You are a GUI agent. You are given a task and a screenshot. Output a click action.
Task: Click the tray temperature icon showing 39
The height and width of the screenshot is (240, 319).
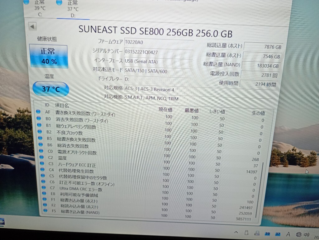(x=267, y=234)
